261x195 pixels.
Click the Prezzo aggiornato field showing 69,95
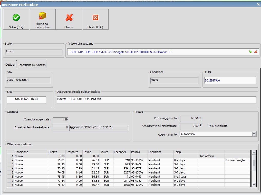190,119
